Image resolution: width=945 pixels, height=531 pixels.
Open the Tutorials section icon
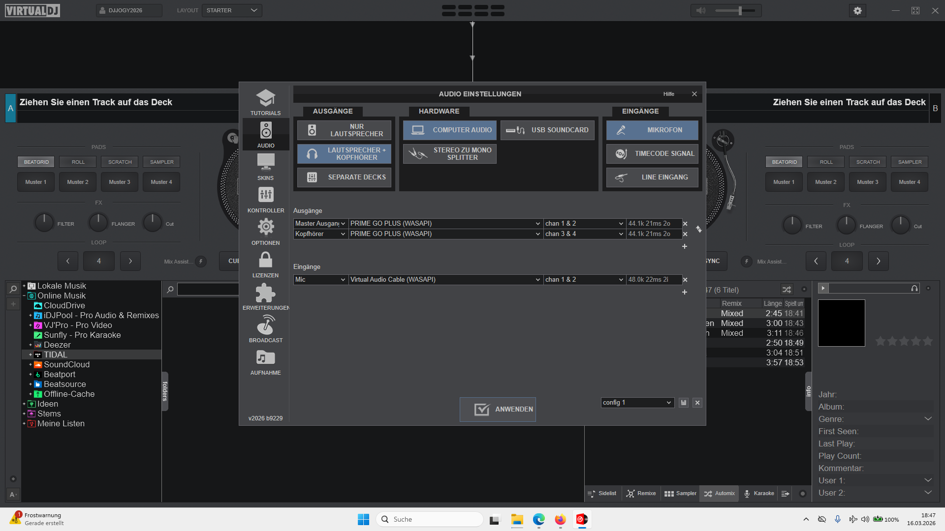pos(265,98)
